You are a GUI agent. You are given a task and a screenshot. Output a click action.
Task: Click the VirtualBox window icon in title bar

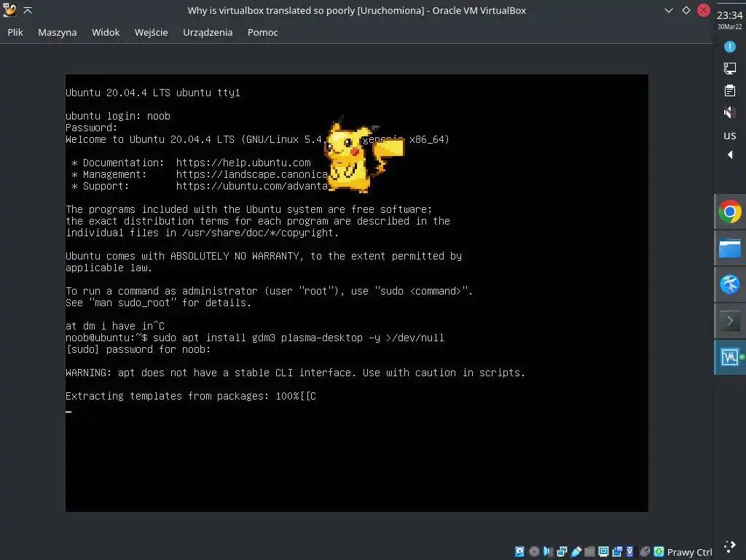9,10
